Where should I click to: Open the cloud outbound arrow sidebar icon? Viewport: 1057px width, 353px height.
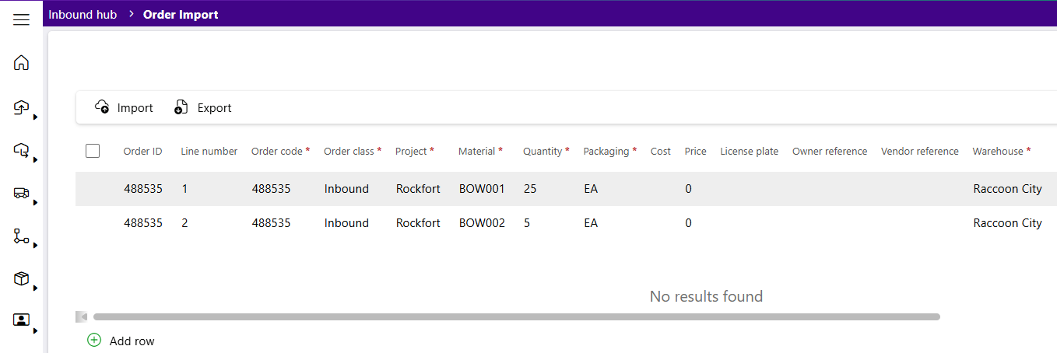pos(21,150)
